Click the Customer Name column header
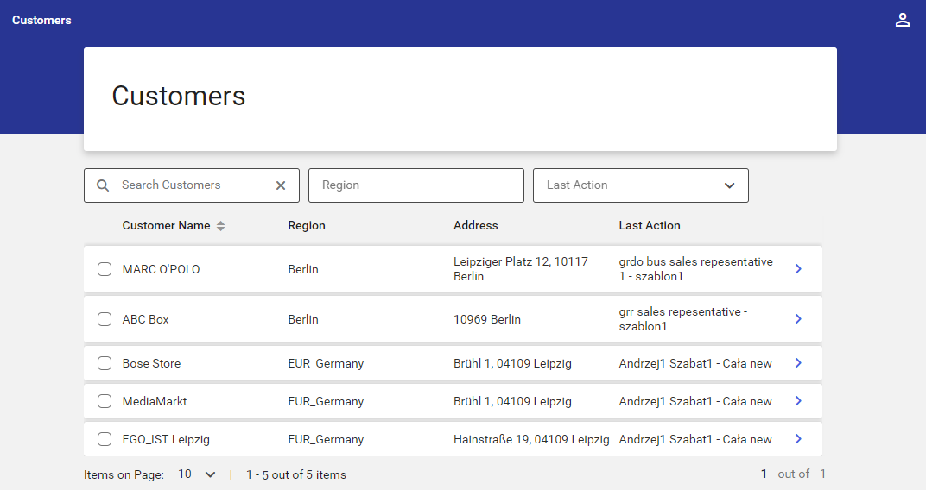Image resolution: width=926 pixels, height=490 pixels. [x=166, y=225]
